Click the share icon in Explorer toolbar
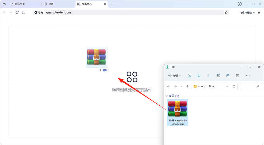264x145 pixels. [x=228, y=76]
